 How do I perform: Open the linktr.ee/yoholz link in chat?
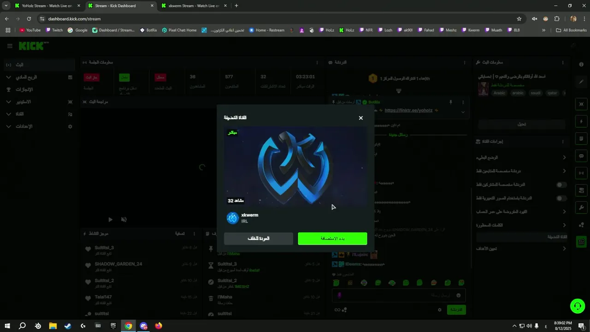[x=408, y=111]
